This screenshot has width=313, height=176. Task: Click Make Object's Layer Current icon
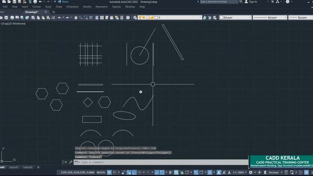pos(204,18)
